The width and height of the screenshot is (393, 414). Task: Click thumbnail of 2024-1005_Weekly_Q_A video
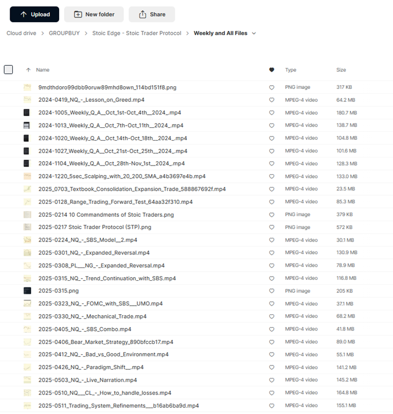(27, 113)
